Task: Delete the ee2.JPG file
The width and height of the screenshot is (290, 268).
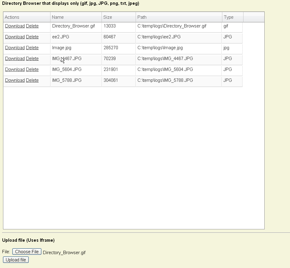Action: pos(33,37)
